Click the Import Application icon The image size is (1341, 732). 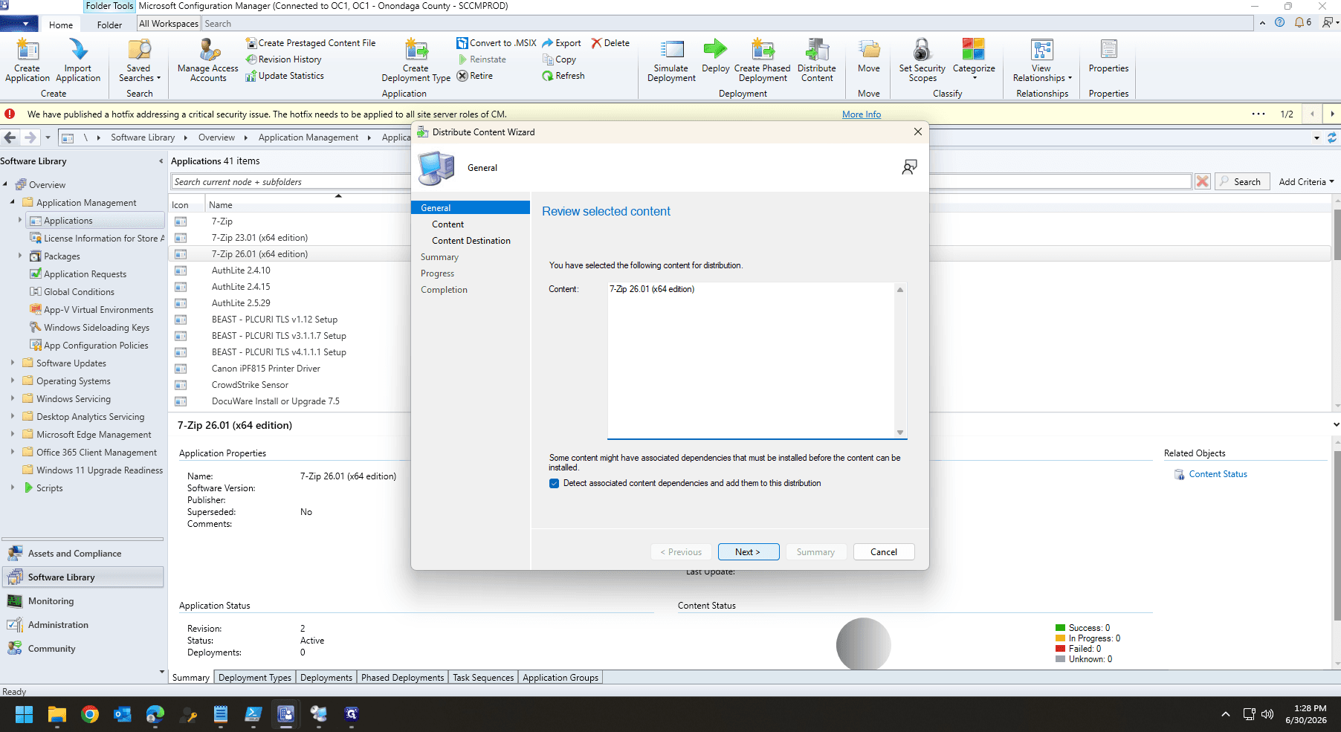(x=78, y=59)
